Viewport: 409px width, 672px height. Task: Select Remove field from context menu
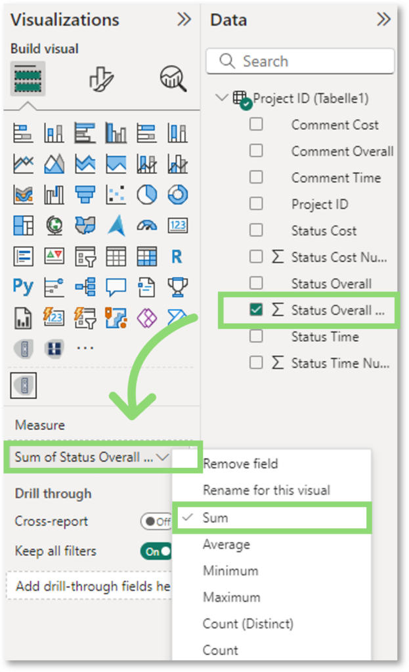pyautogui.click(x=240, y=464)
